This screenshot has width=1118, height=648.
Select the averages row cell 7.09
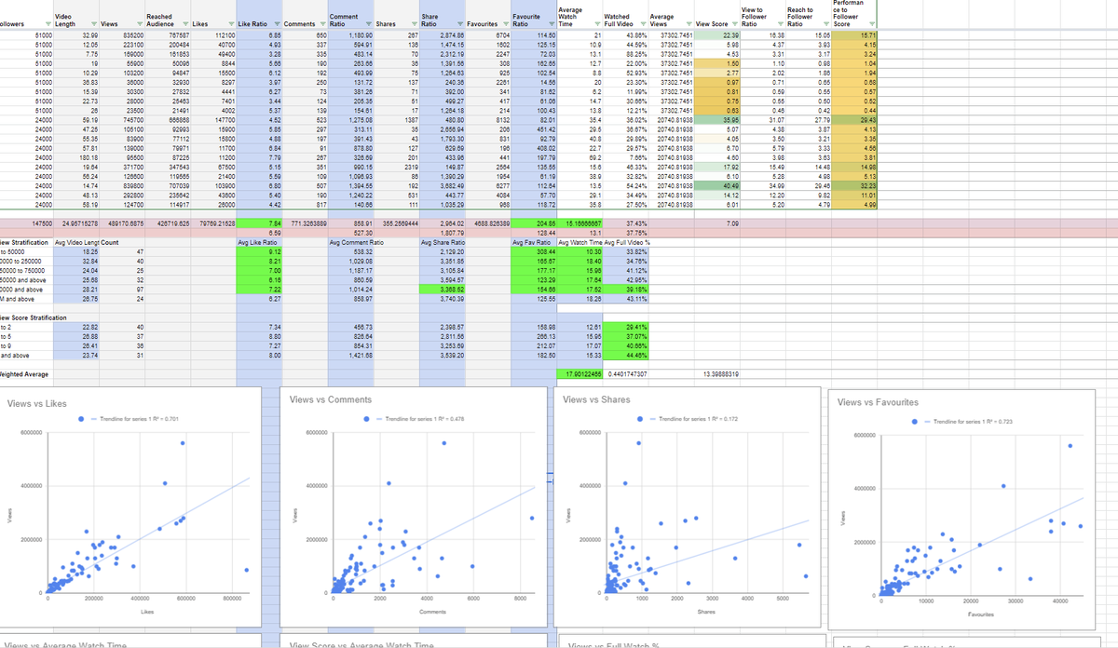click(719, 224)
